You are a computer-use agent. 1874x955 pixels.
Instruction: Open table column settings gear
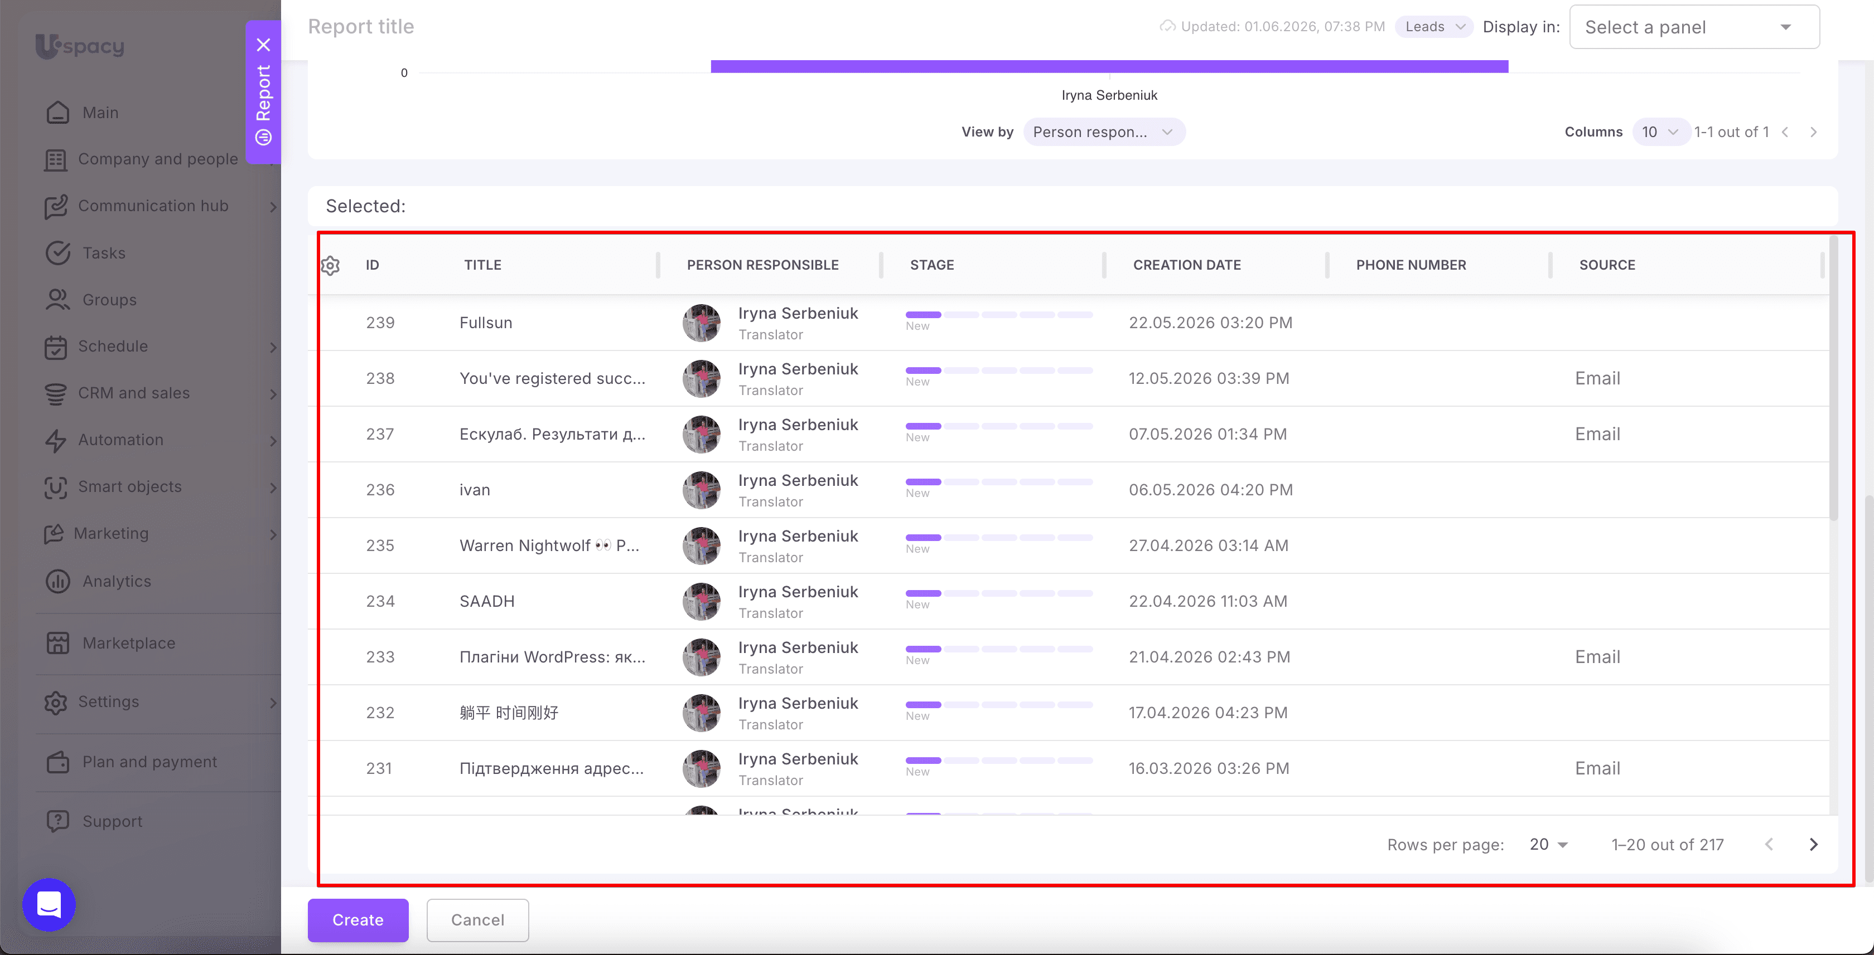click(x=330, y=265)
